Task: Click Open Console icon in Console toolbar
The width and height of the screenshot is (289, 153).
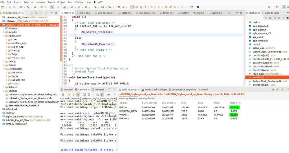Action: (x=109, y=95)
